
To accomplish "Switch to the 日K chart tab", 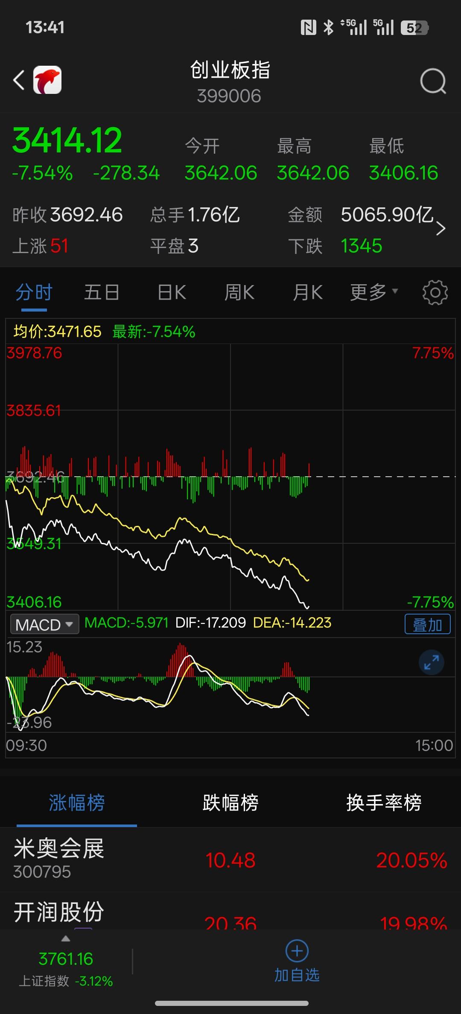I will coord(172,293).
